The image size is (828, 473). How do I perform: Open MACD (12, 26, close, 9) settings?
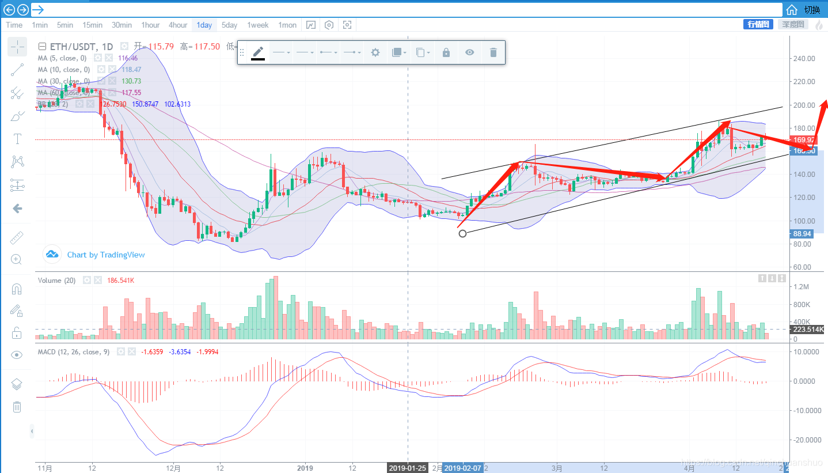point(121,352)
